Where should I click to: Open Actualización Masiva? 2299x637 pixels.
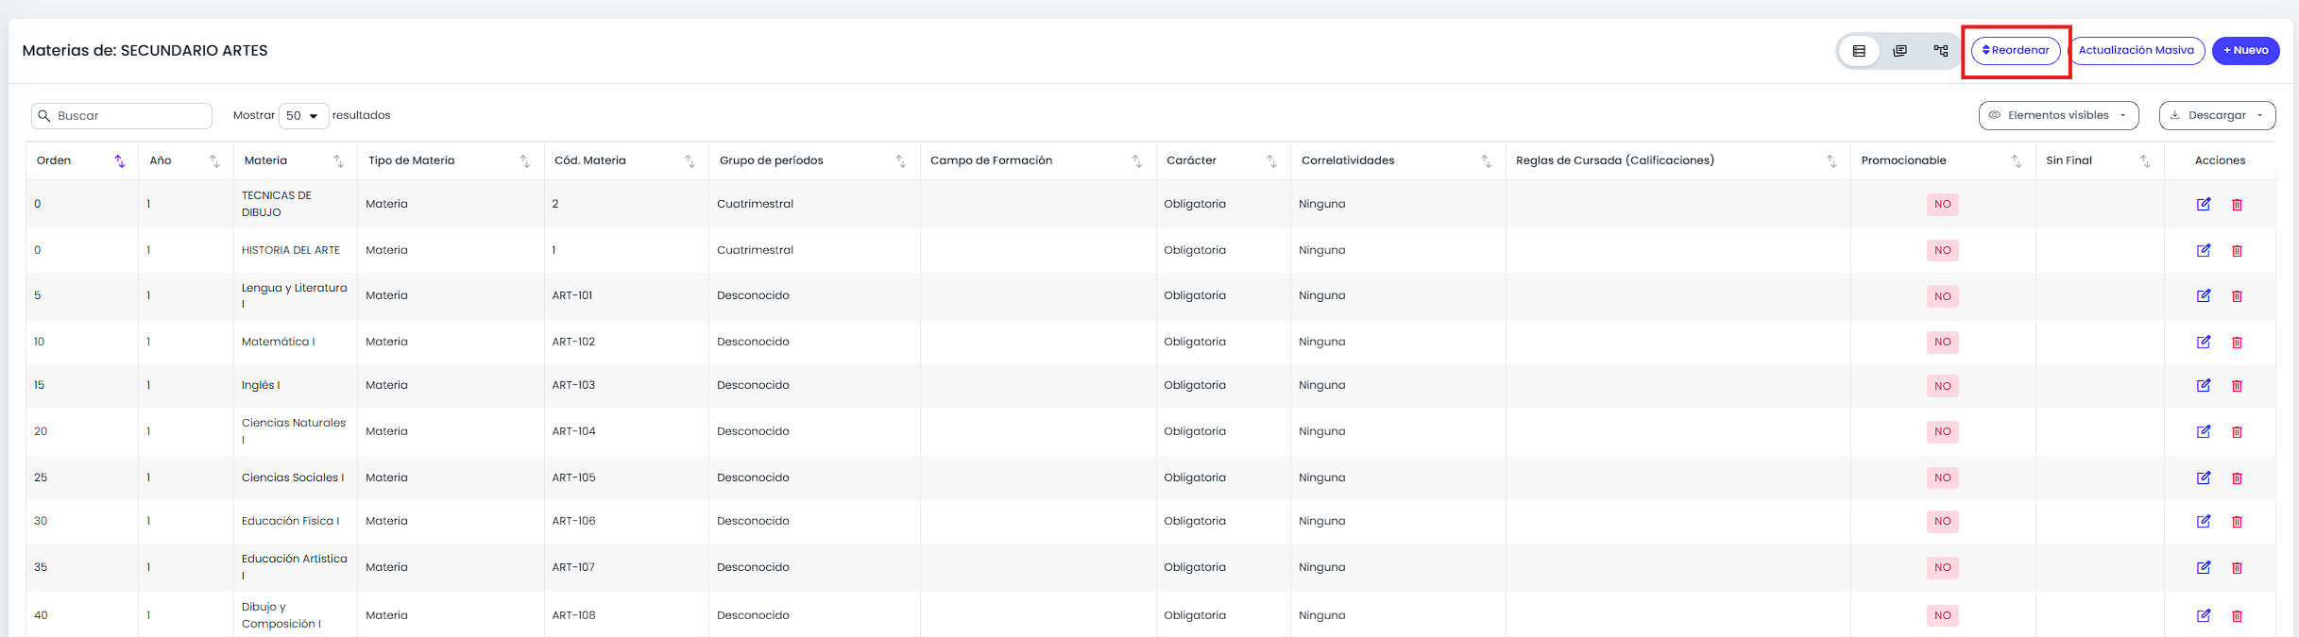2137,51
